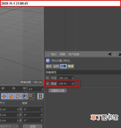Toggle position keyframe recording (move arrows icon)
This screenshot has width=121, height=128.
click(4, 96)
